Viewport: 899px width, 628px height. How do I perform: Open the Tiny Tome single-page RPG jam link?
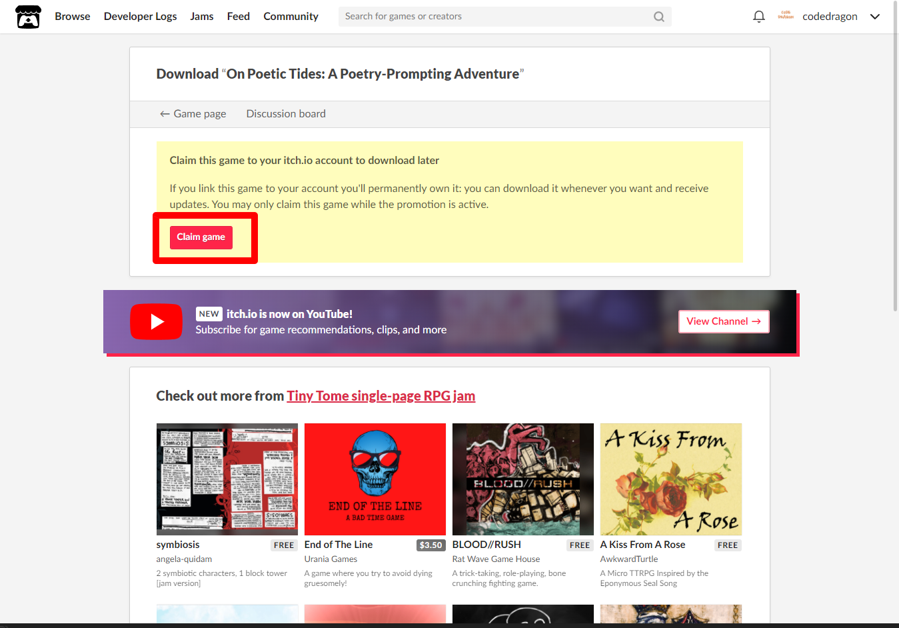[x=381, y=396]
